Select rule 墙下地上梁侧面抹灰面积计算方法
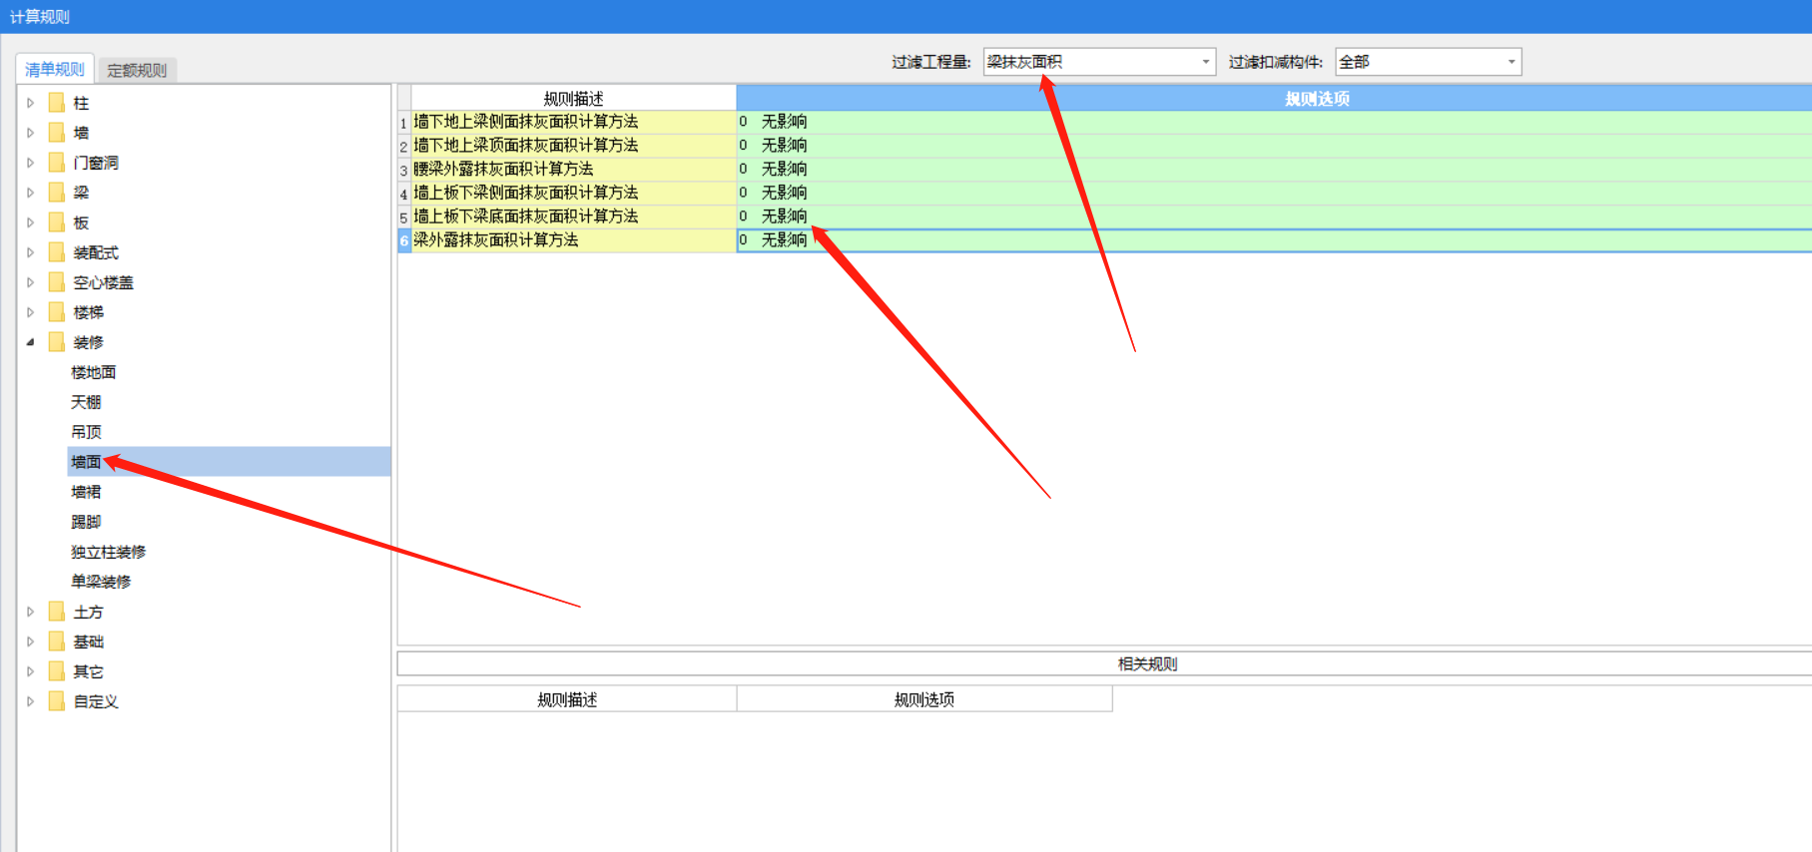Viewport: 1812px width, 852px height. [574, 122]
